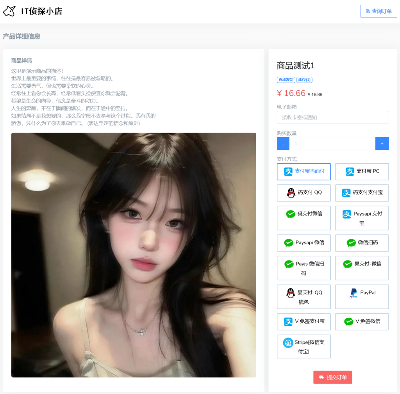Select 支付宝 PC payment method

click(x=362, y=171)
